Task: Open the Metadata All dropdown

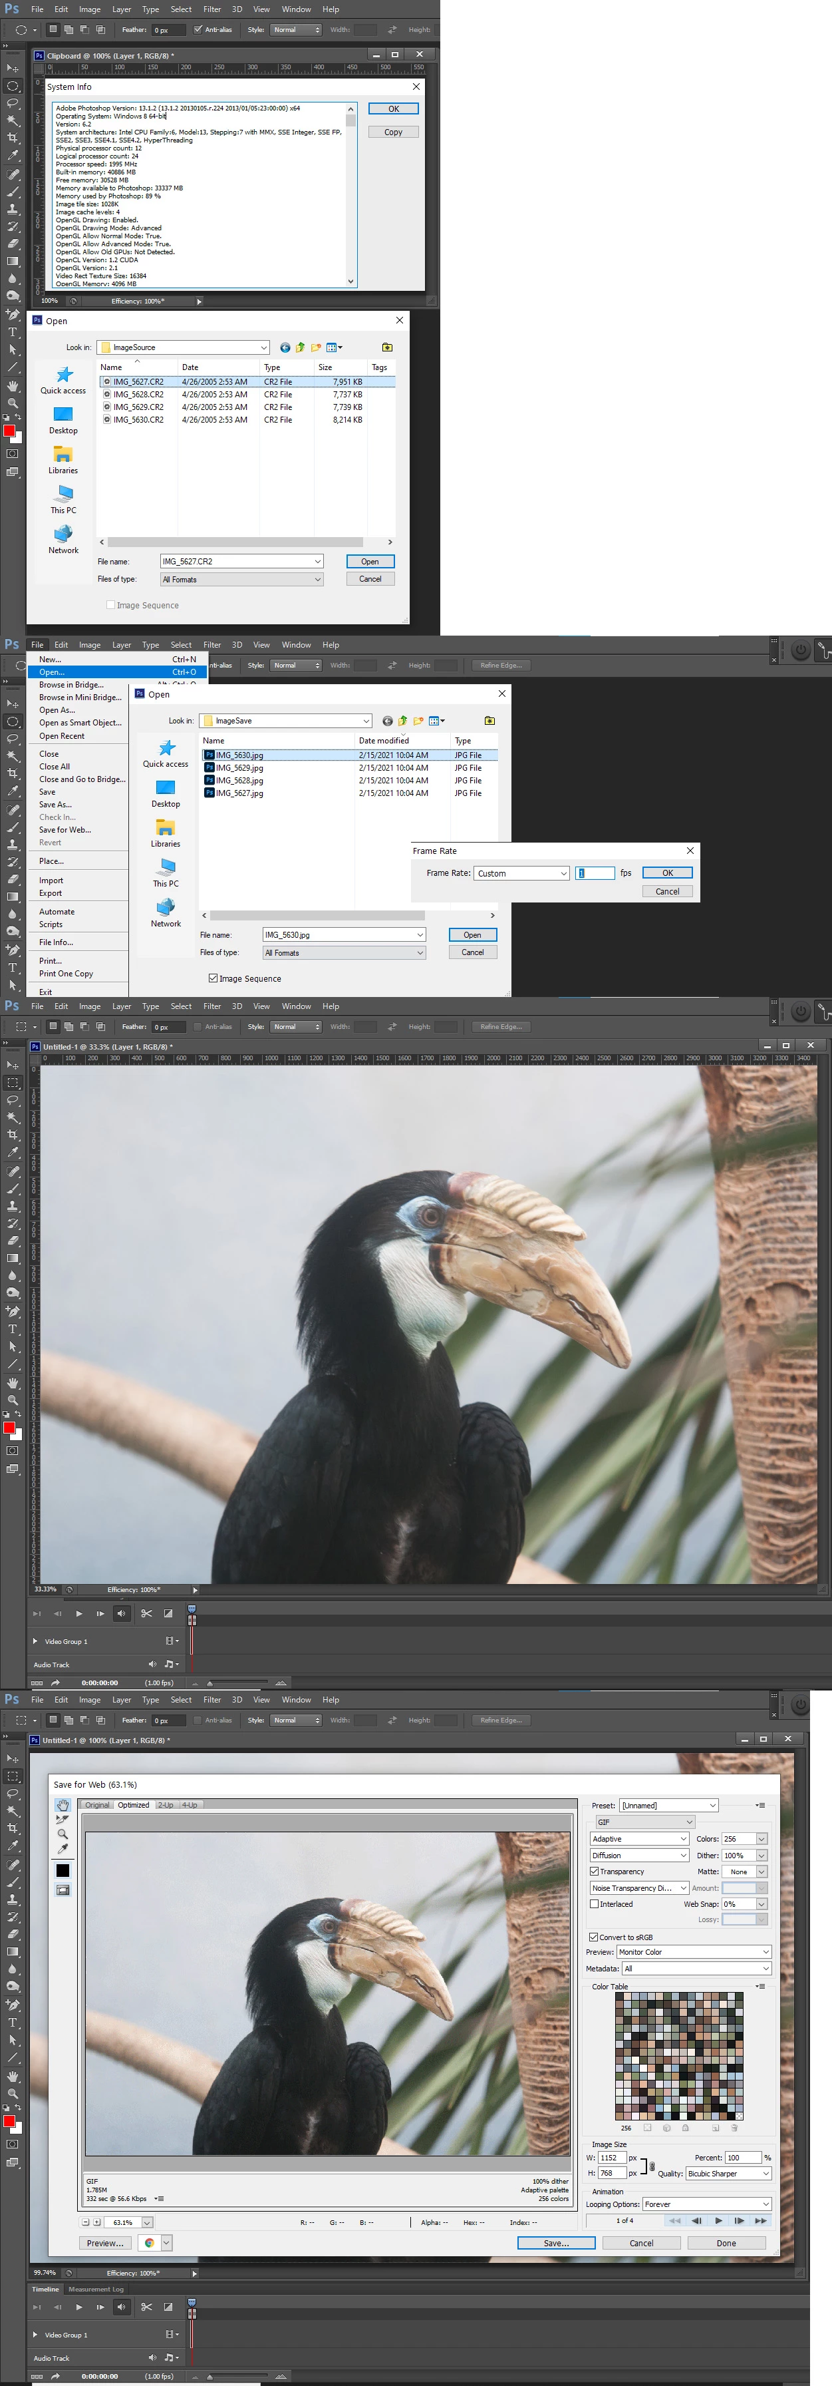Action: (696, 1968)
